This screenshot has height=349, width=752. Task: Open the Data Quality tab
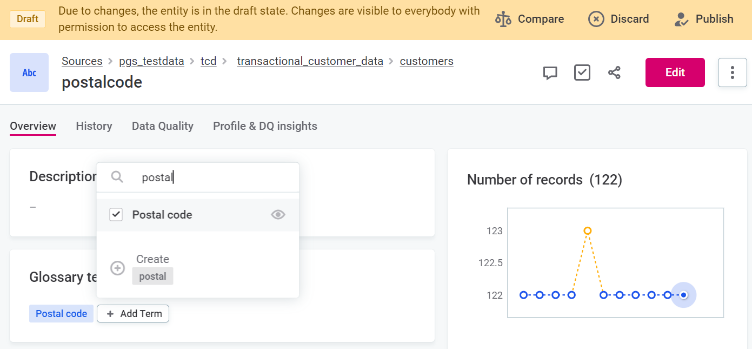point(162,126)
